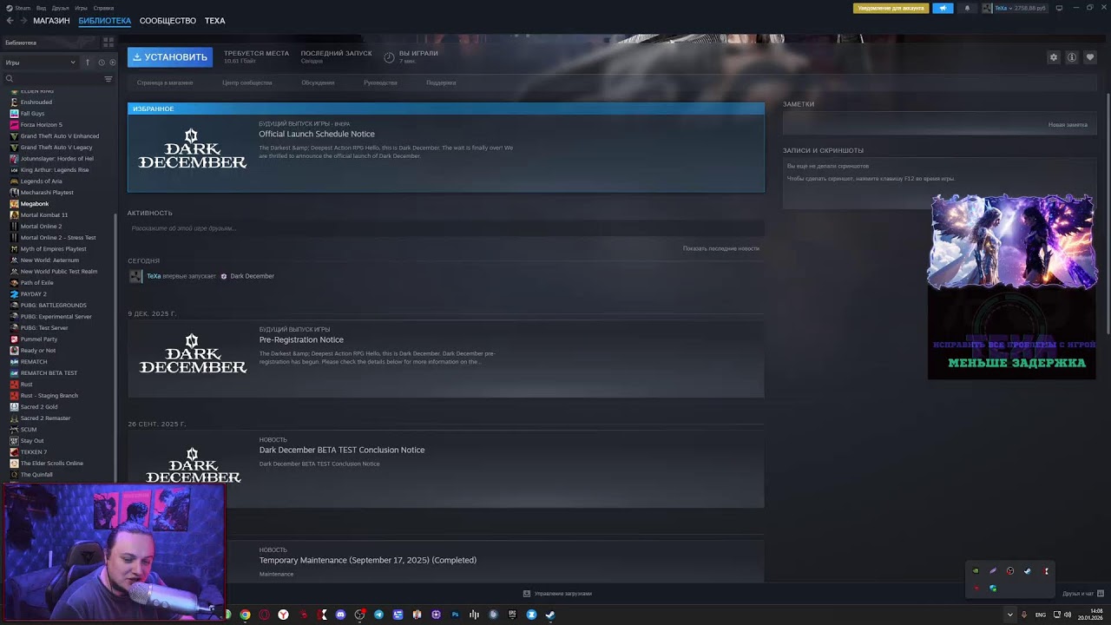Open Chrome in the Windows taskbar
The image size is (1111, 625).
point(246,615)
